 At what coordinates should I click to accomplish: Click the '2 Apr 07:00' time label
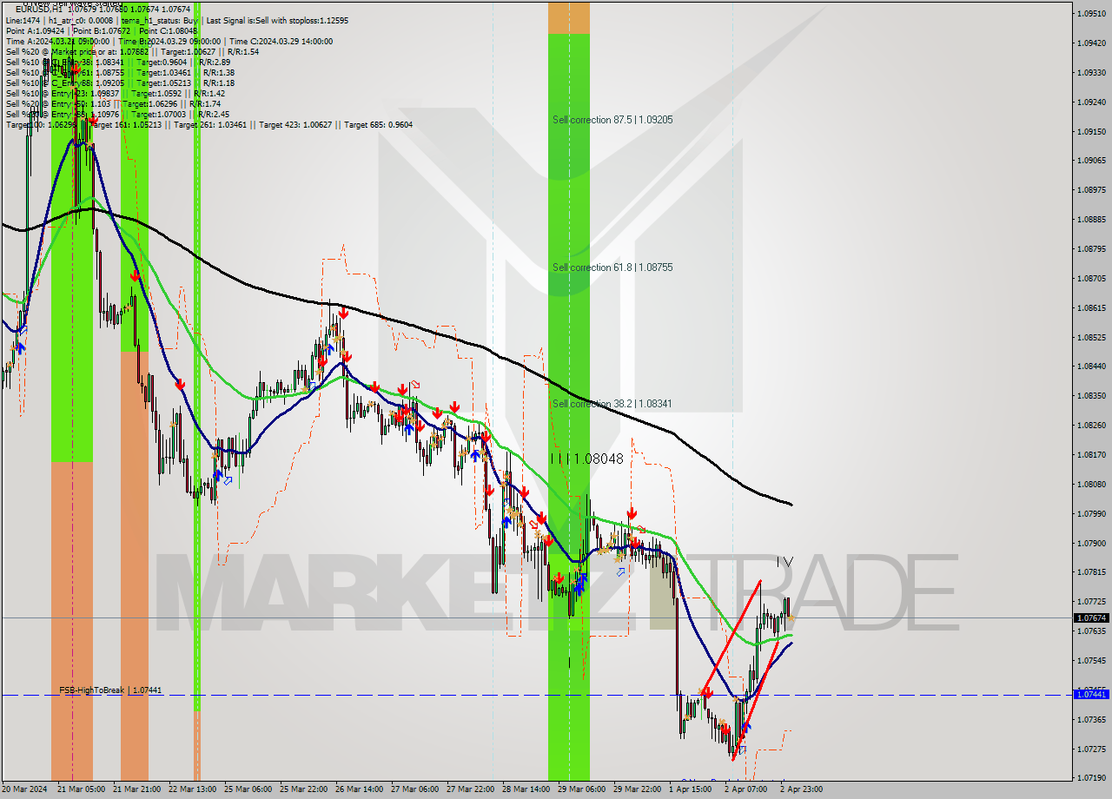746,789
